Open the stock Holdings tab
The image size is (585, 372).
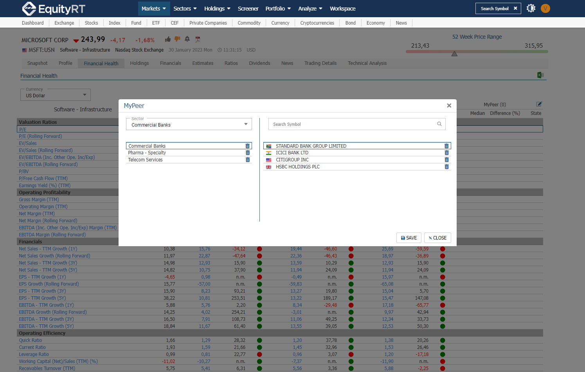click(139, 63)
